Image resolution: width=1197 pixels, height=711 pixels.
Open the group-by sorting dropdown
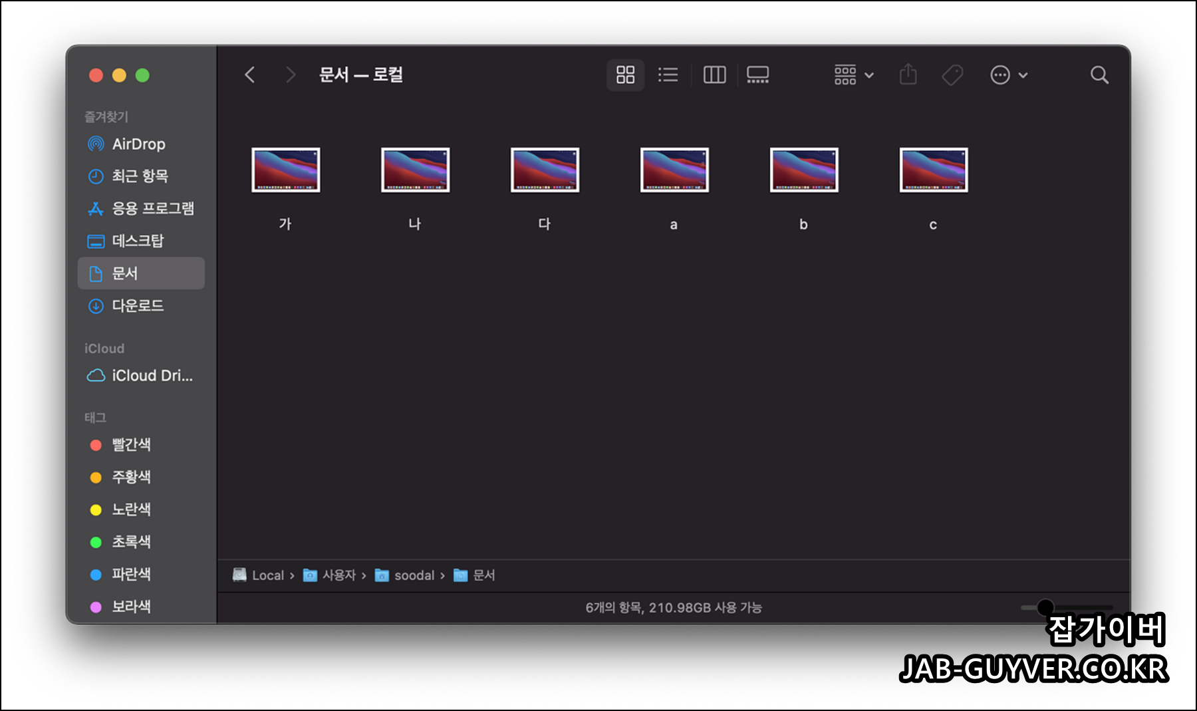click(x=854, y=75)
